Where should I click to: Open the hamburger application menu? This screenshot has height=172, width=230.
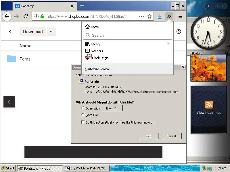180,16
